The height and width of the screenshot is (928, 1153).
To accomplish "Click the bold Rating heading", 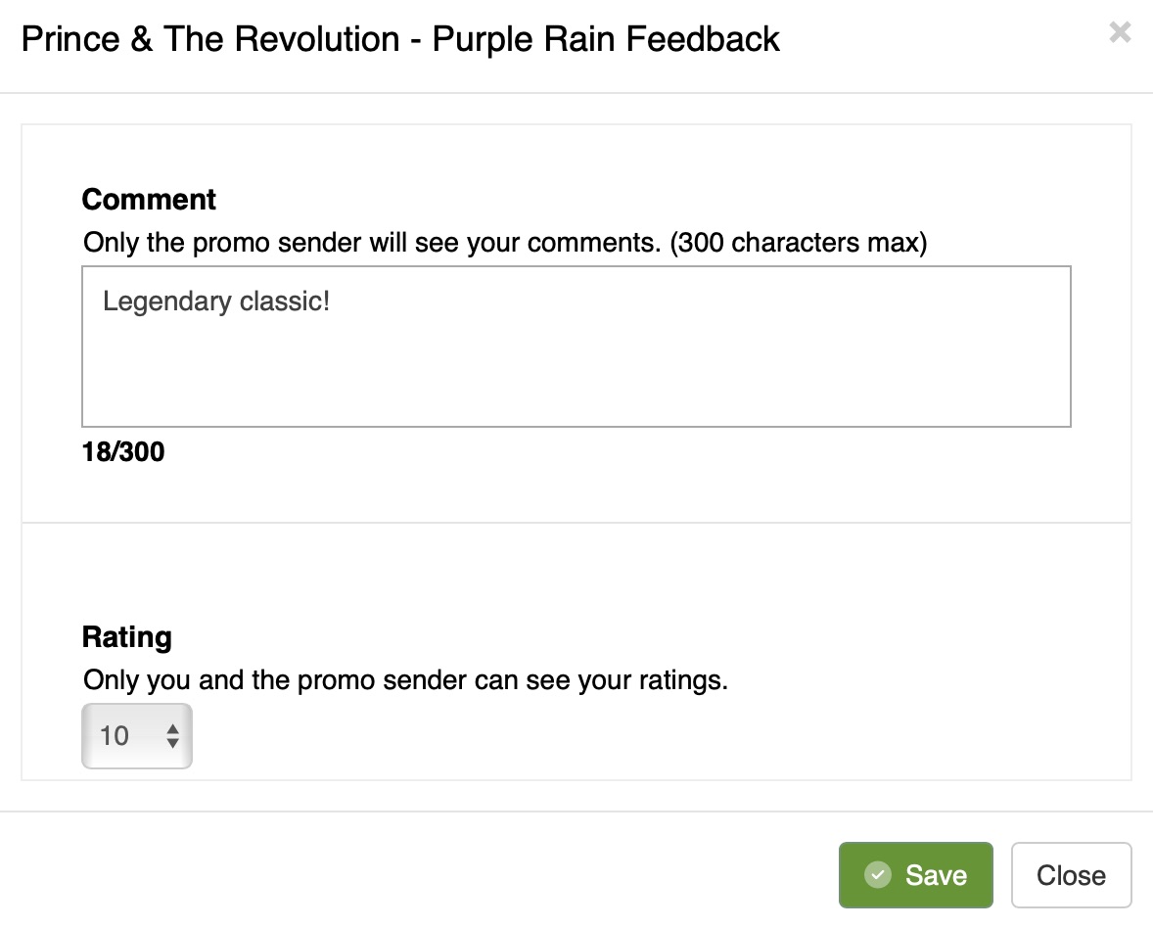I will pos(127,637).
